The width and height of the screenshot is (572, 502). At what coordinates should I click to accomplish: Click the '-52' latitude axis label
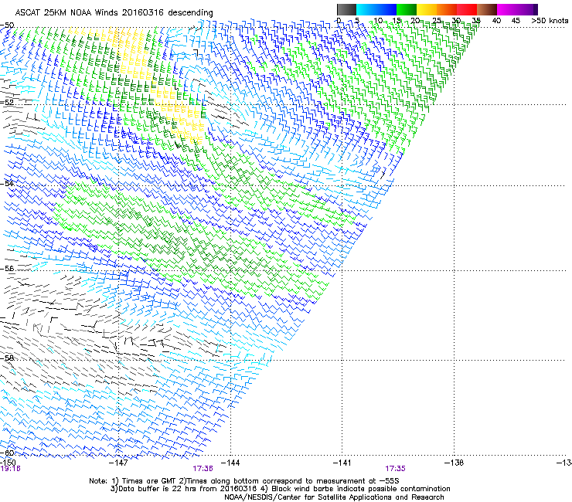7,102
